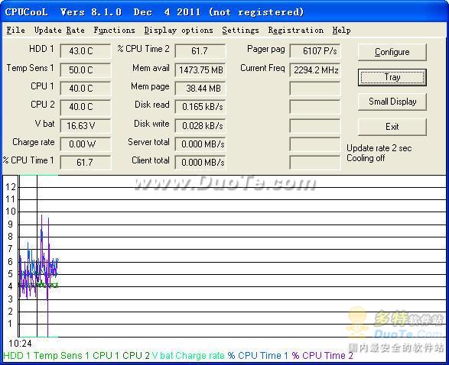The width and height of the screenshot is (449, 365).
Task: Click the Client total value field
Action: click(x=200, y=163)
